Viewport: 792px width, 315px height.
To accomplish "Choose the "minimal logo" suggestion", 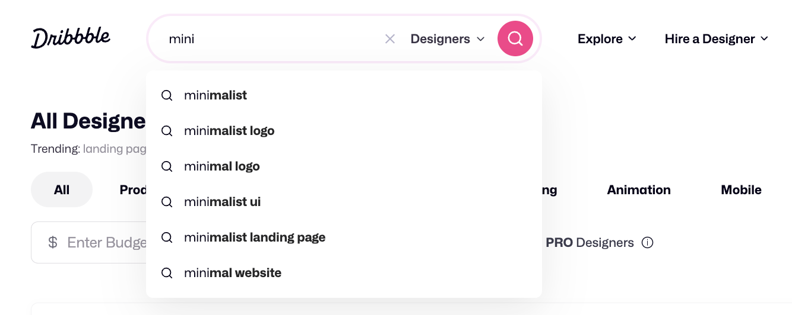I will (x=222, y=166).
